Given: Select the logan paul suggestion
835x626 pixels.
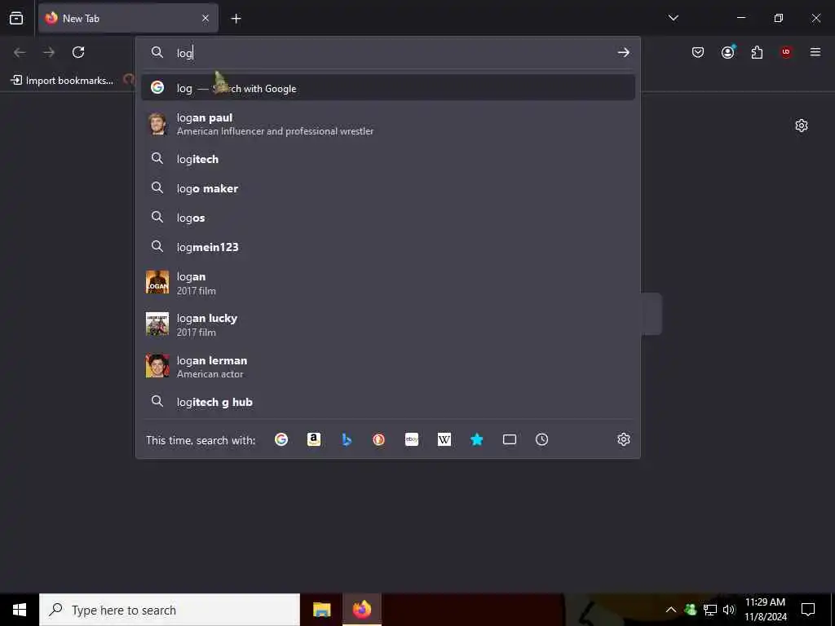Looking at the screenshot, I should tap(387, 124).
